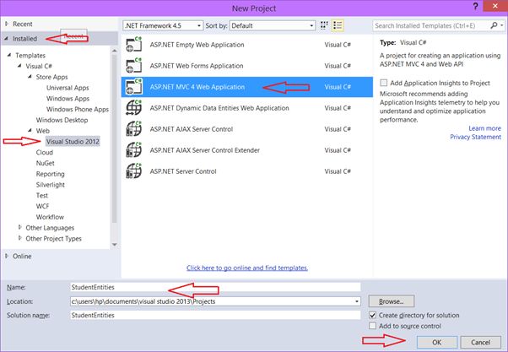Expand the Other Languages node
Screen dimensions: 508x352
click(20, 228)
